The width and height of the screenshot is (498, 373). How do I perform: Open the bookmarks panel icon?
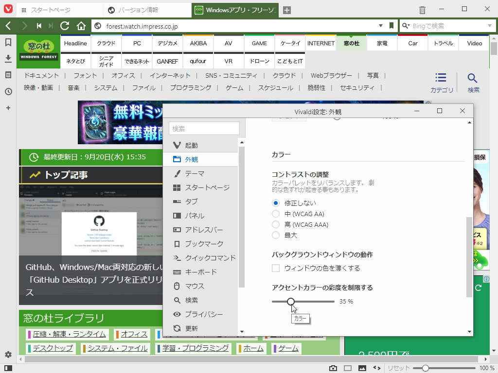tap(7, 42)
